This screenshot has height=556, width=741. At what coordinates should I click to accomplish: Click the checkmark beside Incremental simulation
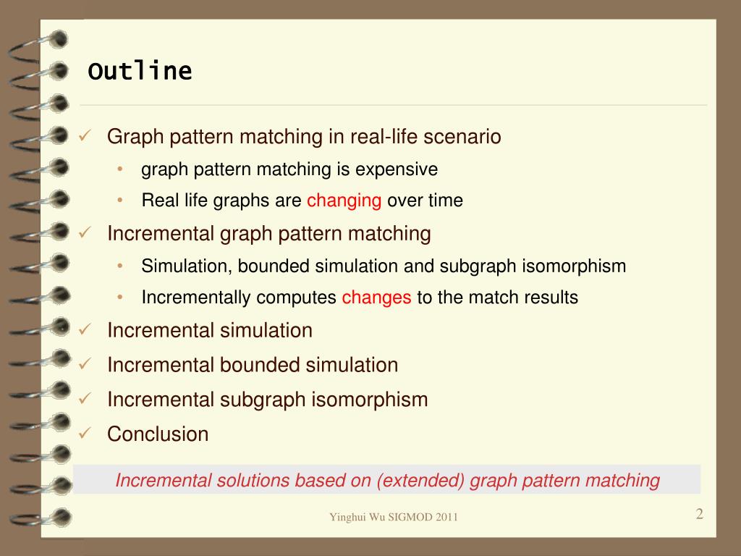point(85,329)
